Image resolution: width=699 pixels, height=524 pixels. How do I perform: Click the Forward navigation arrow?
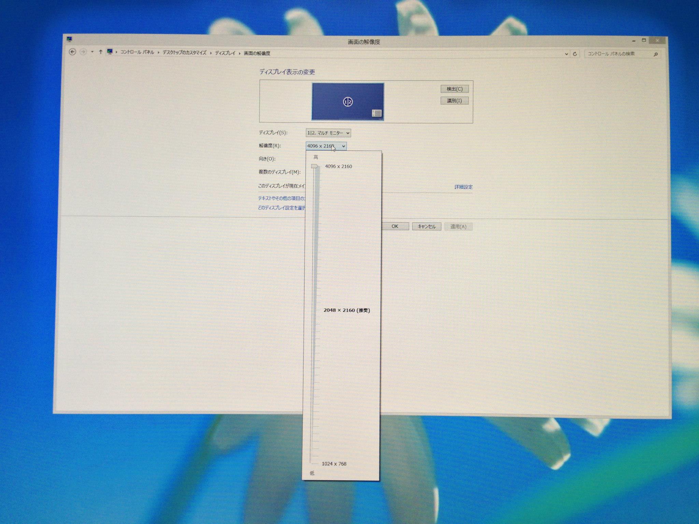[83, 52]
